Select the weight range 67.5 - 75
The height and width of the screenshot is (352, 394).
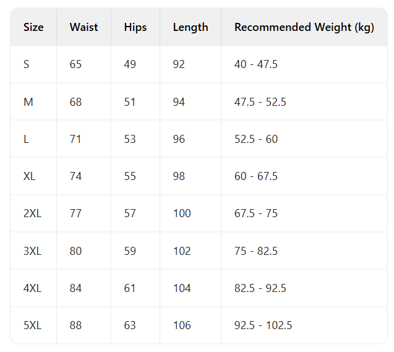256,213
